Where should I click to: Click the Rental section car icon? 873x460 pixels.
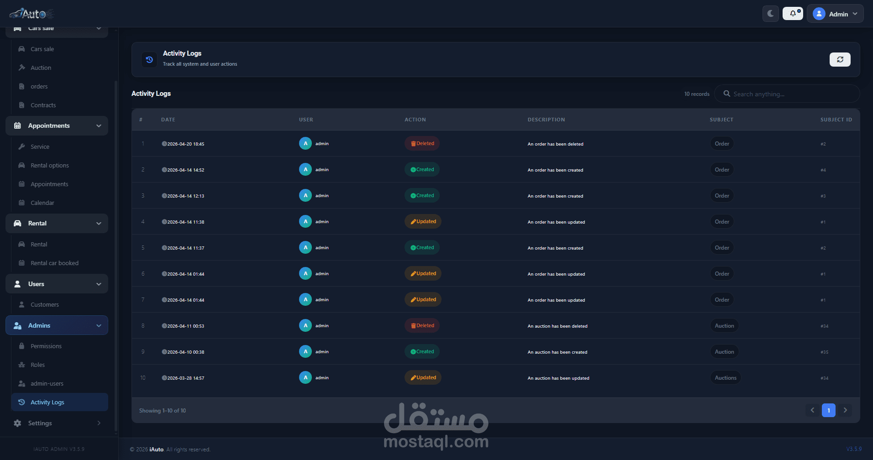pyautogui.click(x=17, y=223)
